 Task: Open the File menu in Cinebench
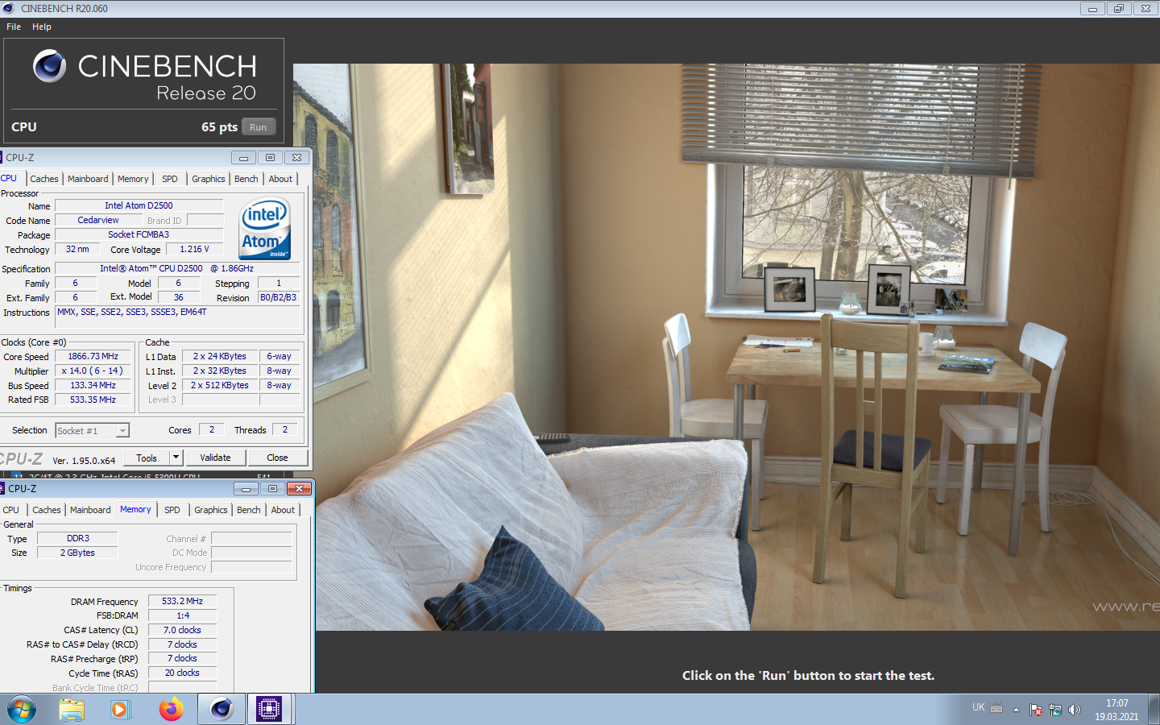[x=14, y=27]
